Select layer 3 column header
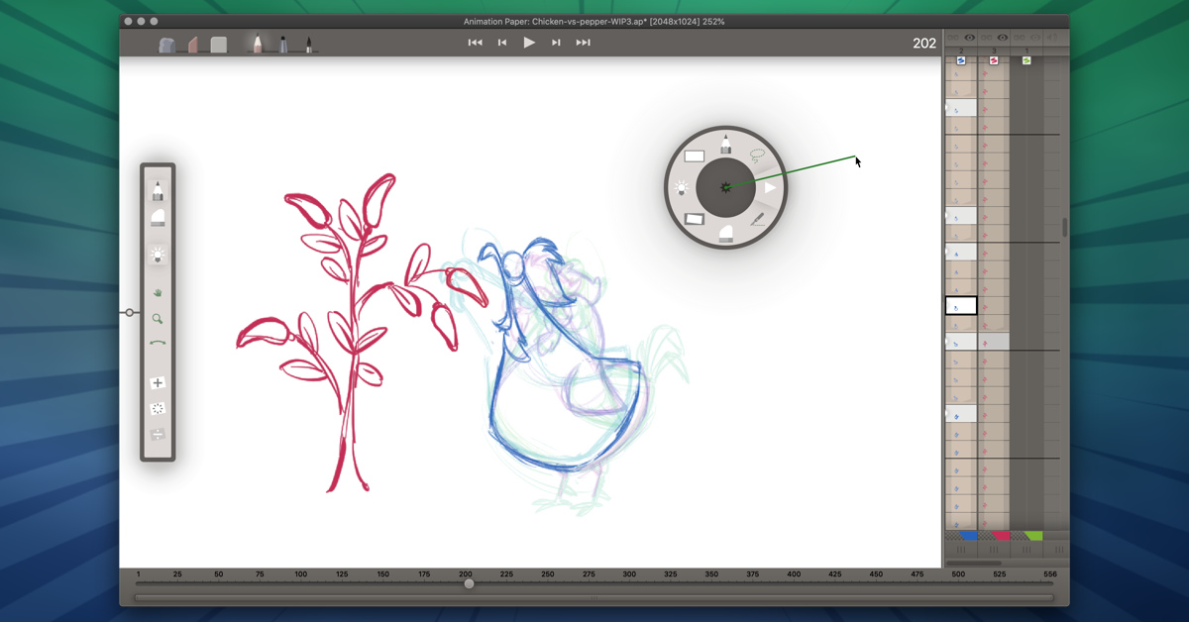Viewport: 1189px width, 622px height. (x=994, y=51)
